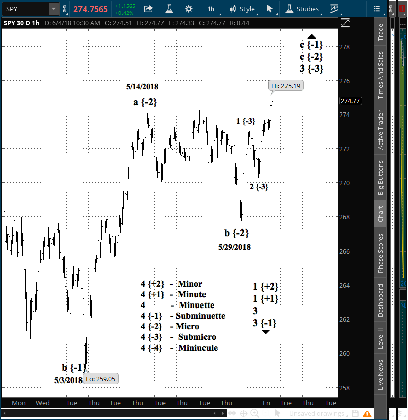Toggle the price scale mode icon

click(345, 23)
